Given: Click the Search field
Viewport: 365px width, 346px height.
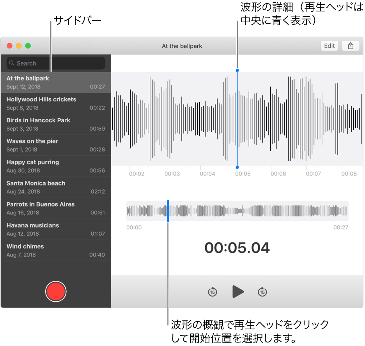Looking at the screenshot, I should pos(56,63).
